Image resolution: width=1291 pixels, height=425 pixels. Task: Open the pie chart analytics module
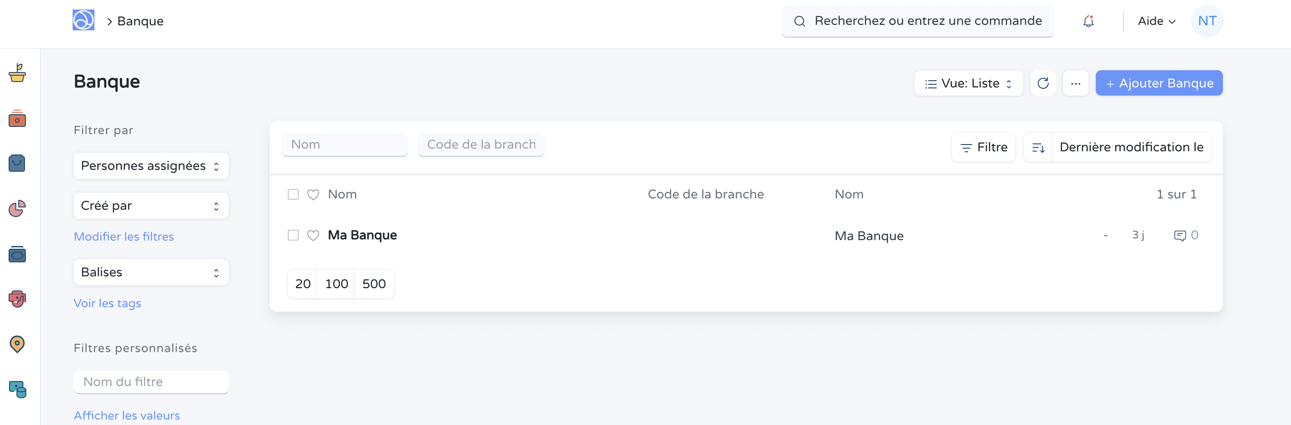pyautogui.click(x=18, y=208)
